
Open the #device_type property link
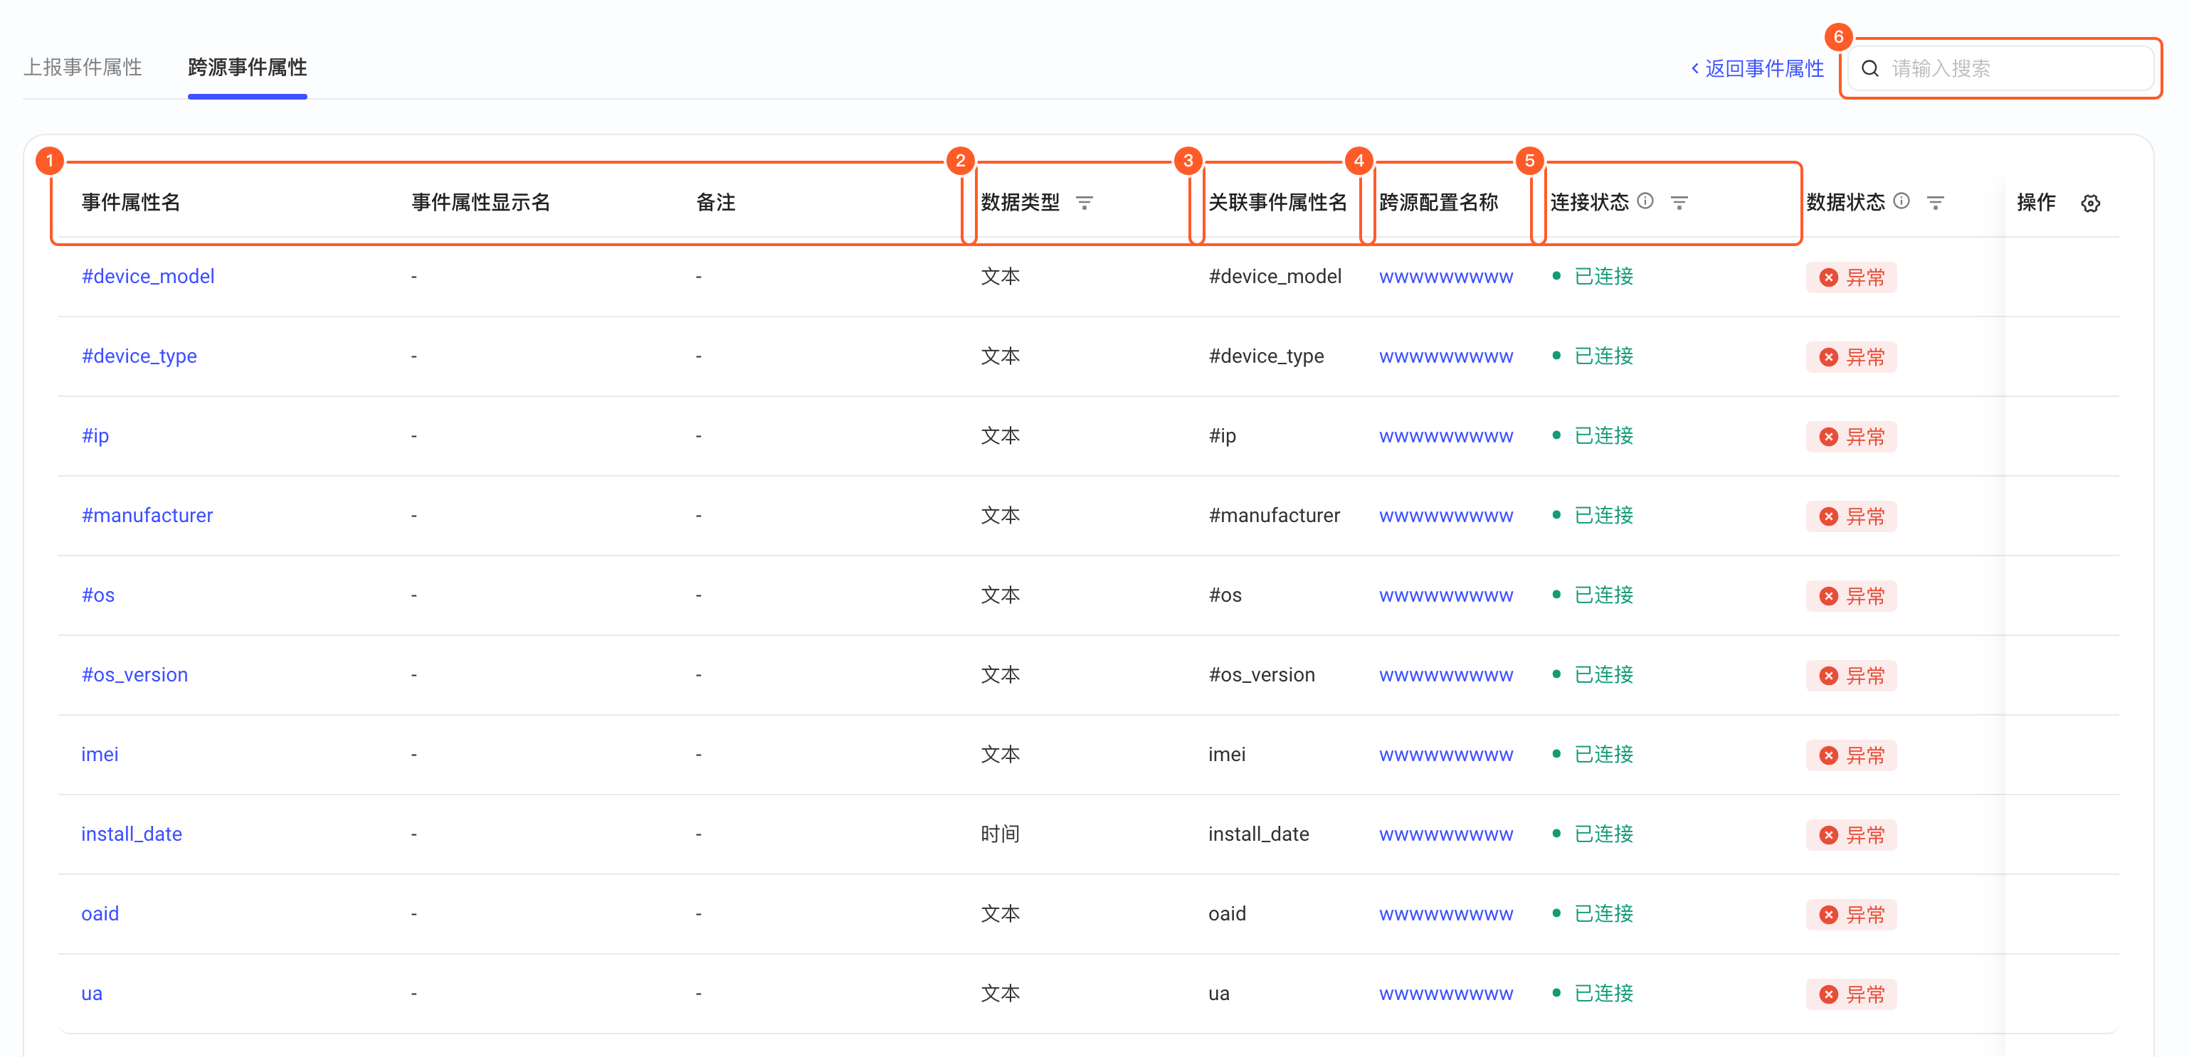(139, 356)
